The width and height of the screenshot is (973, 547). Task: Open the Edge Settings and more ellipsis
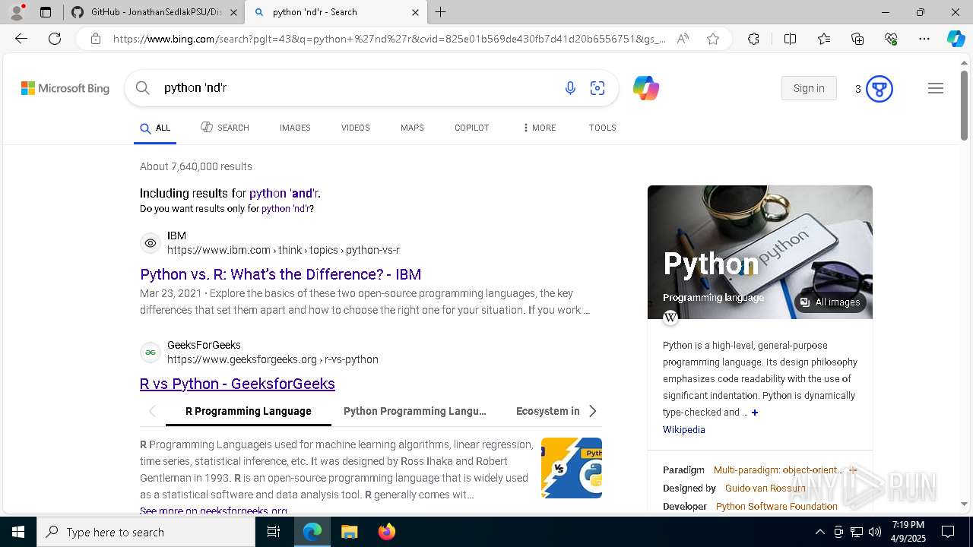click(x=924, y=39)
